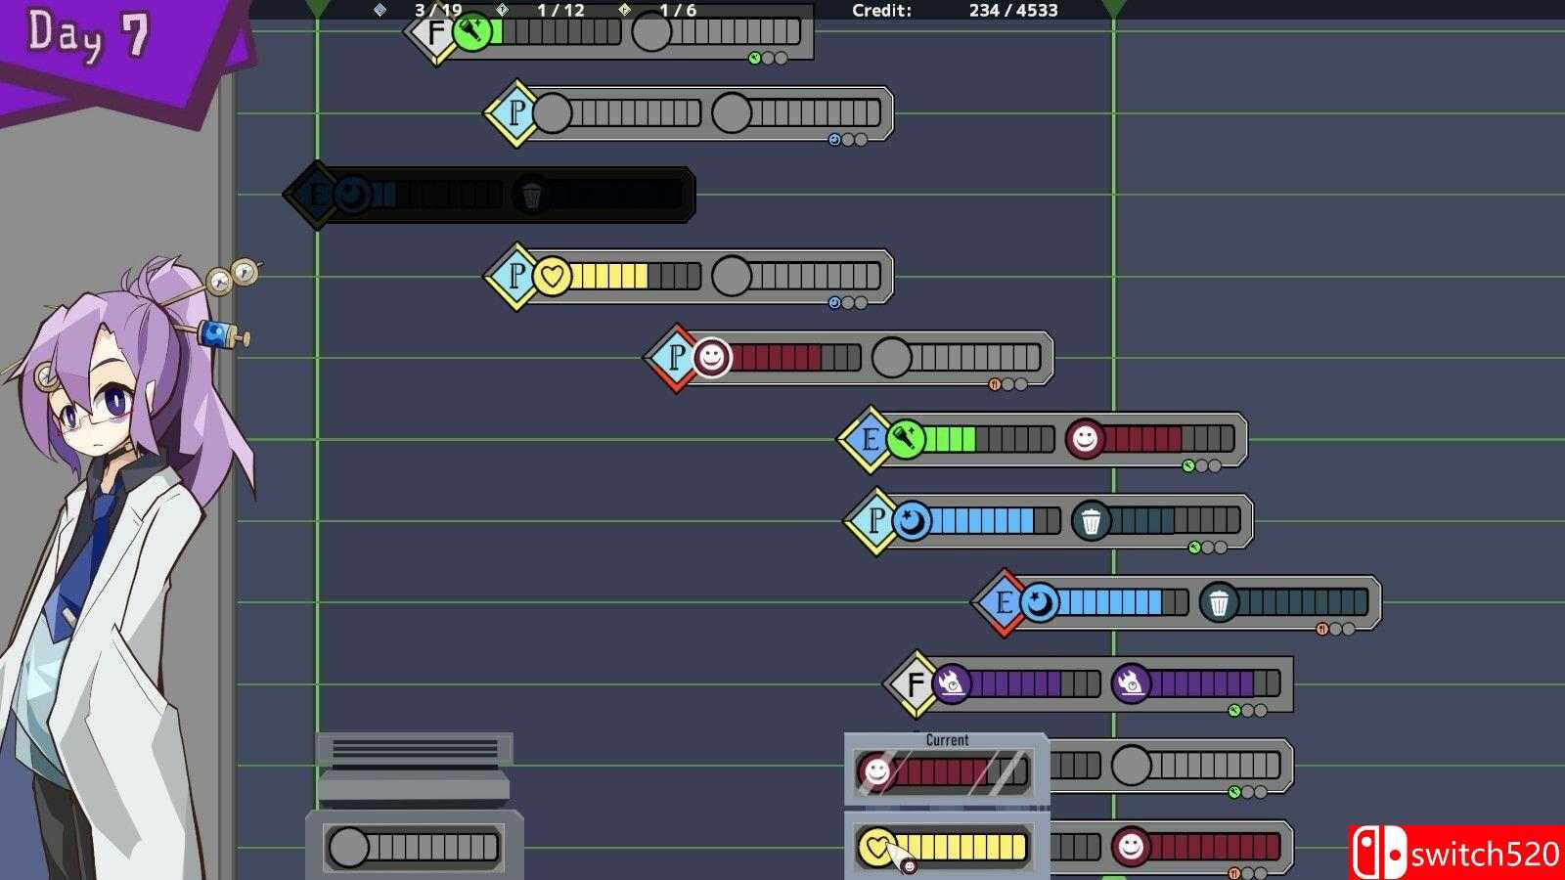The image size is (1565, 880).
Task: Select the left purple fire icon in the F order
Action: 952,683
